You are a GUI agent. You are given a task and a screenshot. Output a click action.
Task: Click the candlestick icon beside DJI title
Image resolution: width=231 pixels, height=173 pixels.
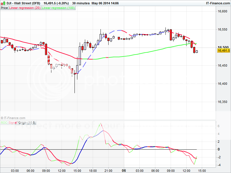click(3, 3)
